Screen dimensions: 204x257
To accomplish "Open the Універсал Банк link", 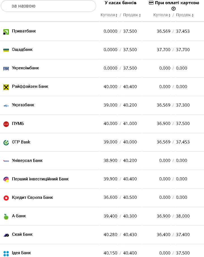I will point(27,161).
